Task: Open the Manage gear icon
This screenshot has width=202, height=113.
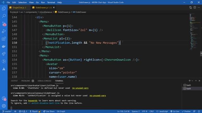Action: click(4, 106)
